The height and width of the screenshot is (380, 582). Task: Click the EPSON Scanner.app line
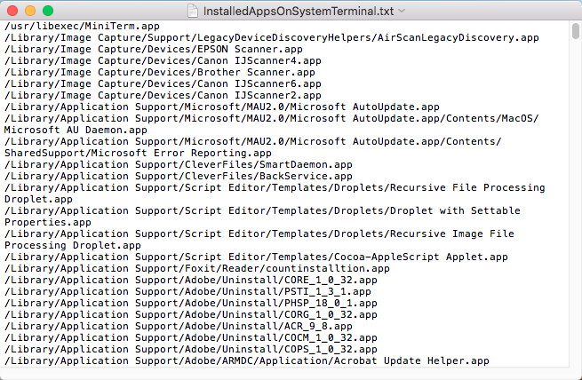tap(154, 50)
